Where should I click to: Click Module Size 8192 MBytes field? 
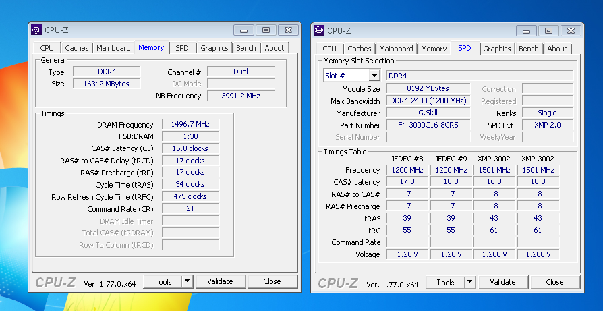click(x=428, y=88)
